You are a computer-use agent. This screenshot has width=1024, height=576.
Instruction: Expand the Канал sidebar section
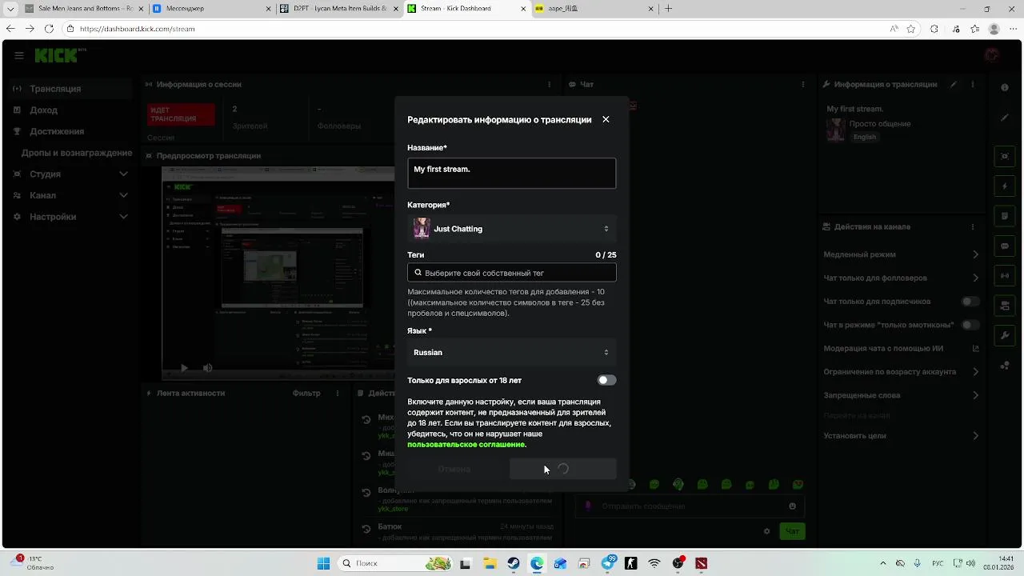click(x=70, y=195)
